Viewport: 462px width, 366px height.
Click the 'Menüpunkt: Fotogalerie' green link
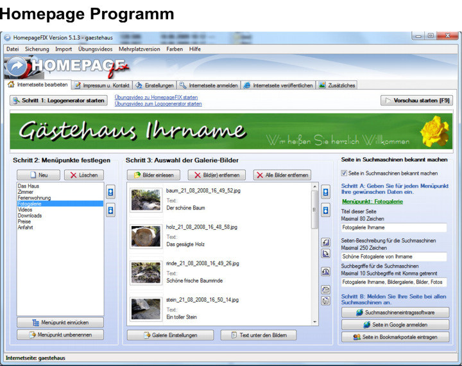tap(372, 202)
